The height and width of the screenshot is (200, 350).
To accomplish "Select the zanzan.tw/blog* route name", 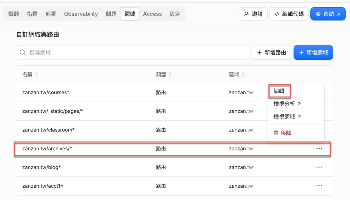I will [x=41, y=167].
